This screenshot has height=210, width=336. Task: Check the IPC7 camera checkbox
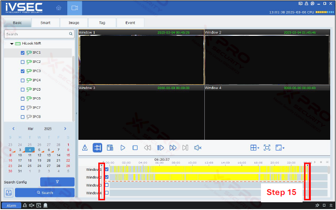[22, 108]
